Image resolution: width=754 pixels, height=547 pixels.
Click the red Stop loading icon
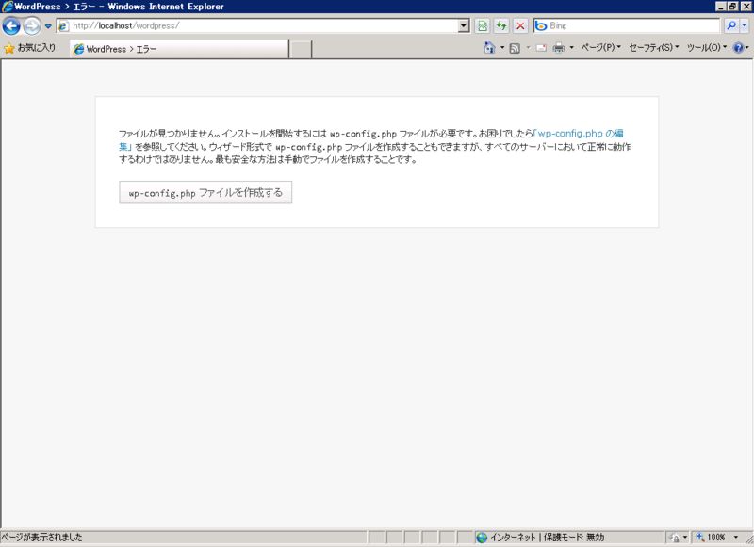click(519, 26)
